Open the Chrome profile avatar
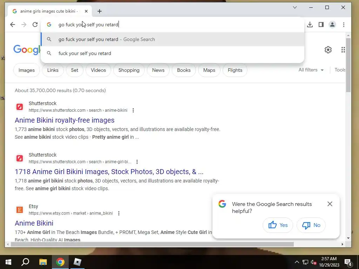Viewport: 359px width, 269px height. pyautogui.click(x=332, y=25)
